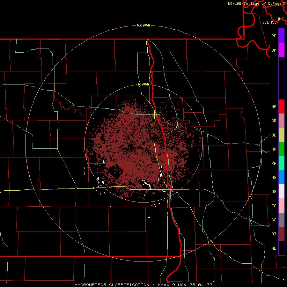287x287 pixels.
Task: Click the 100 NMI range ring label
Action: pos(143,25)
